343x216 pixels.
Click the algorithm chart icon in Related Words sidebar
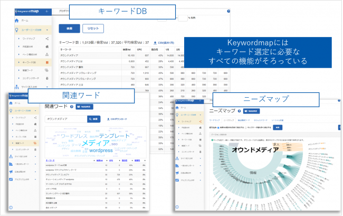click(x=11, y=180)
